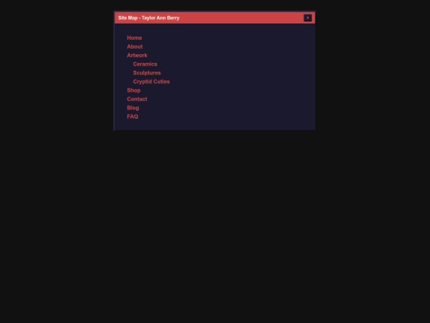Open the Blog link
Image resolution: width=430 pixels, height=323 pixels.
(x=133, y=108)
